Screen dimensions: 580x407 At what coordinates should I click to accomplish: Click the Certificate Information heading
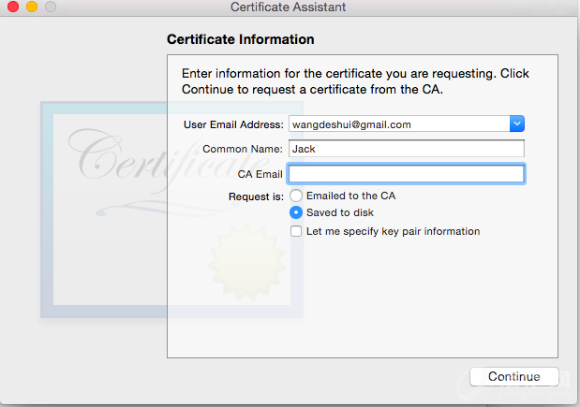tap(240, 40)
